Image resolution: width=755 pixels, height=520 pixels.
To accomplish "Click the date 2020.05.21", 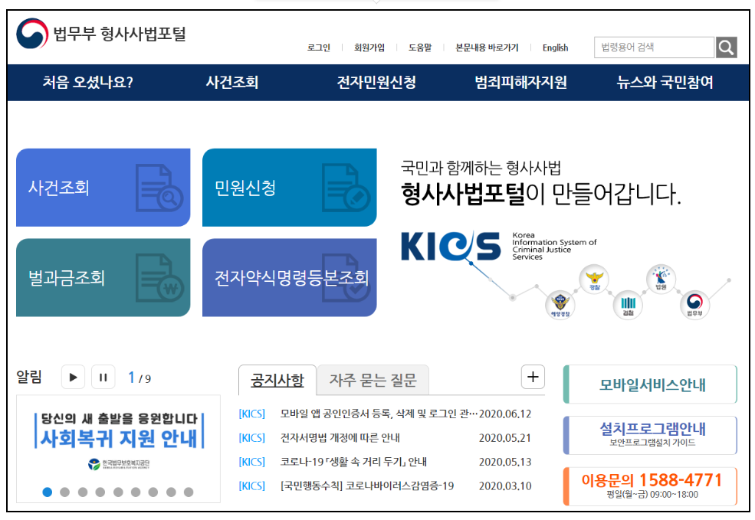I will 505,438.
